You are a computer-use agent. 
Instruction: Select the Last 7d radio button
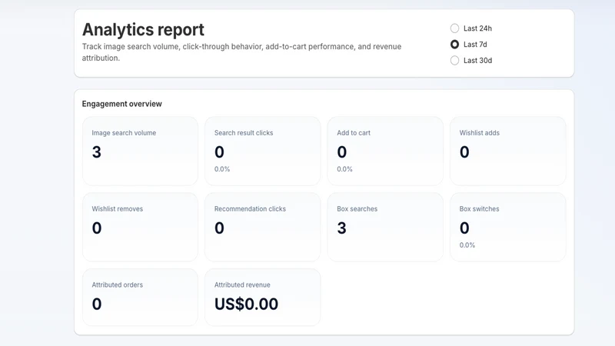pyautogui.click(x=454, y=45)
